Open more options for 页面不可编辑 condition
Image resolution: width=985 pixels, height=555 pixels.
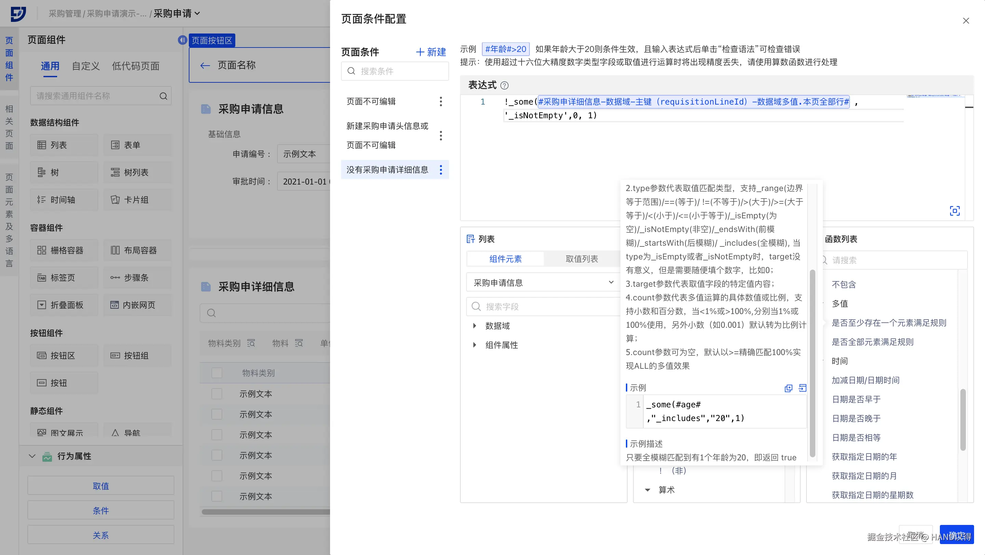pos(441,101)
